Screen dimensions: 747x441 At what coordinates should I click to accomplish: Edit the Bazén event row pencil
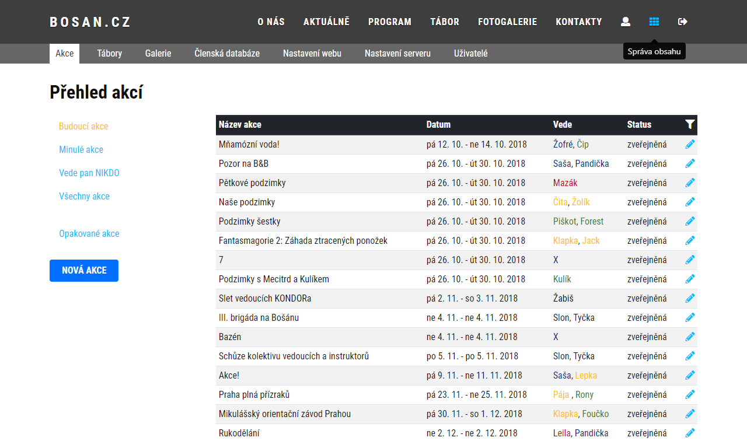[690, 337]
